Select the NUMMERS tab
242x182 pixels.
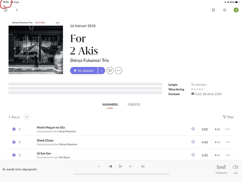click(x=110, y=104)
